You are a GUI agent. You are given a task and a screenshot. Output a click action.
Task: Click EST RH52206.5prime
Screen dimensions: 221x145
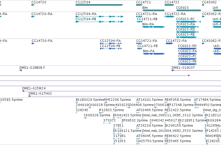pyautogui.click(x=118, y=100)
